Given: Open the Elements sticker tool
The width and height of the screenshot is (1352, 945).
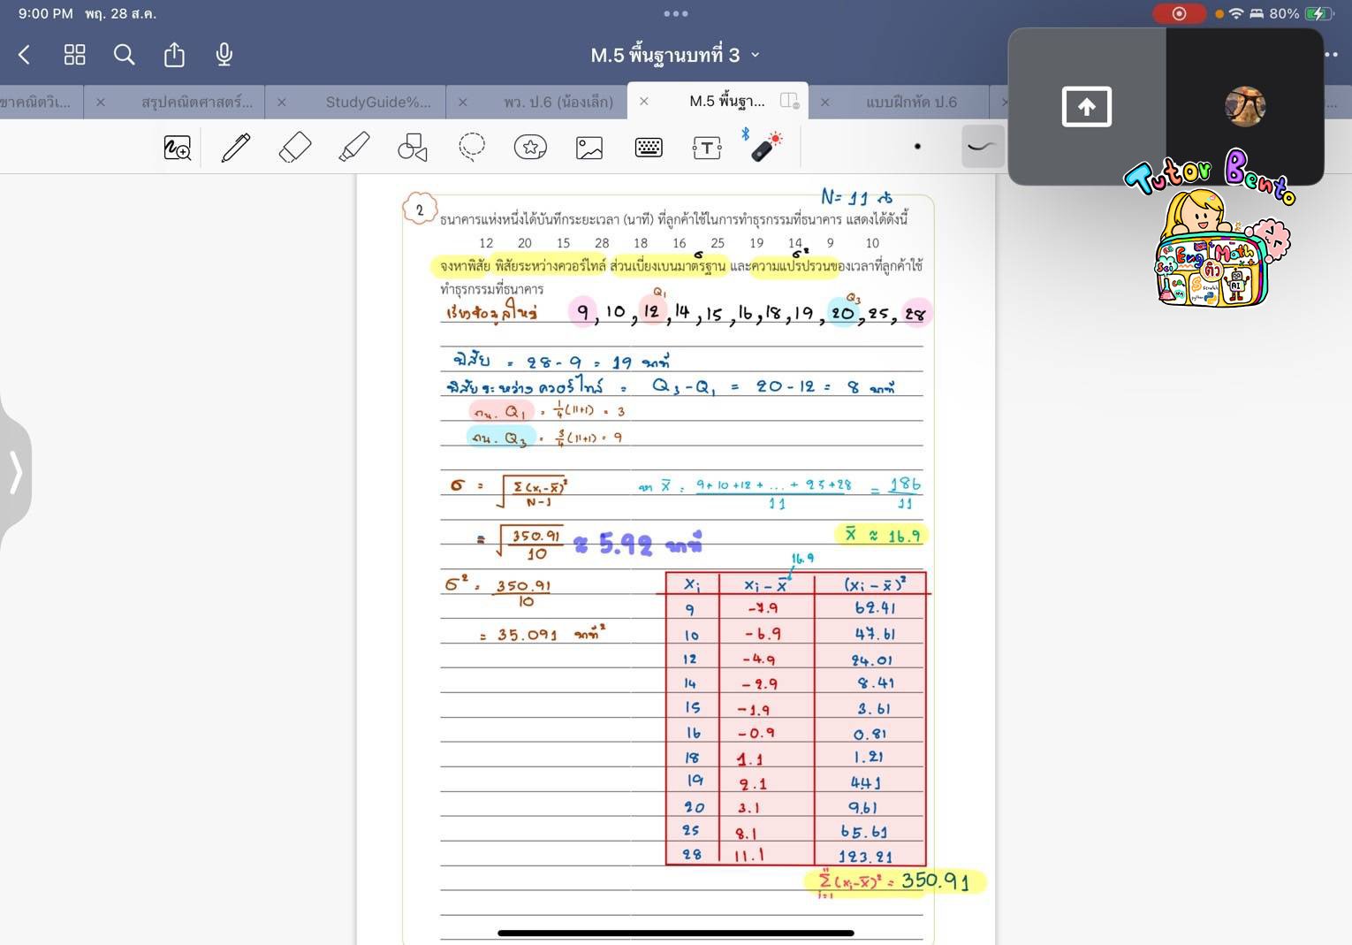Looking at the screenshot, I should pos(530,148).
